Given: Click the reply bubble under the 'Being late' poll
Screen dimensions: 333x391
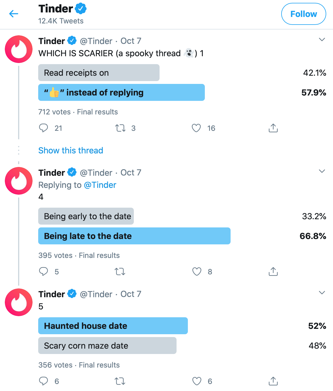Looking at the screenshot, I should 44,271.
